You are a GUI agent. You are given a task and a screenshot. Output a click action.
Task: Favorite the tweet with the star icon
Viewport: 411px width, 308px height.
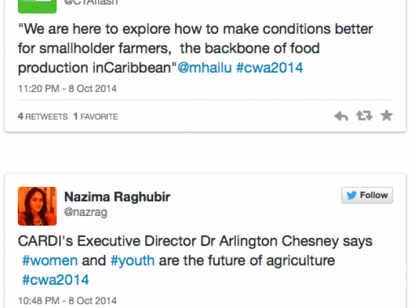point(386,116)
